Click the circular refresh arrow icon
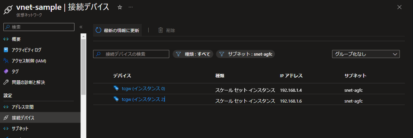Viewport: 413px width, 138px height. 98,30
